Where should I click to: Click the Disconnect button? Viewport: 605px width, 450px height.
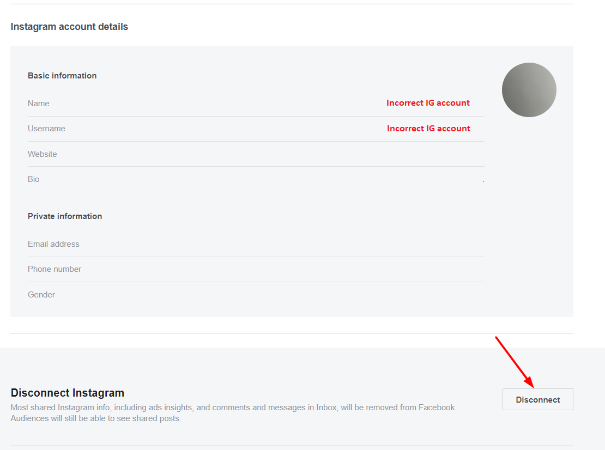537,399
